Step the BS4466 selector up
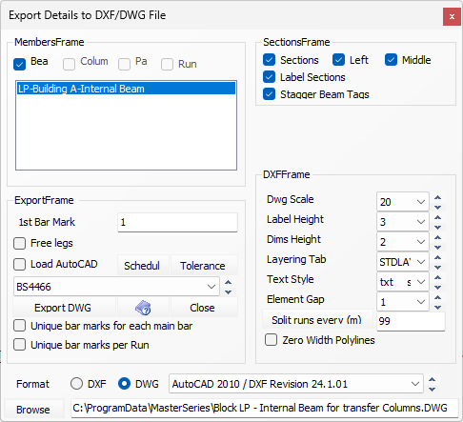 click(x=229, y=282)
